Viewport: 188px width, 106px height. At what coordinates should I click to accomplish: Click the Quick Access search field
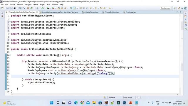point(165,8)
